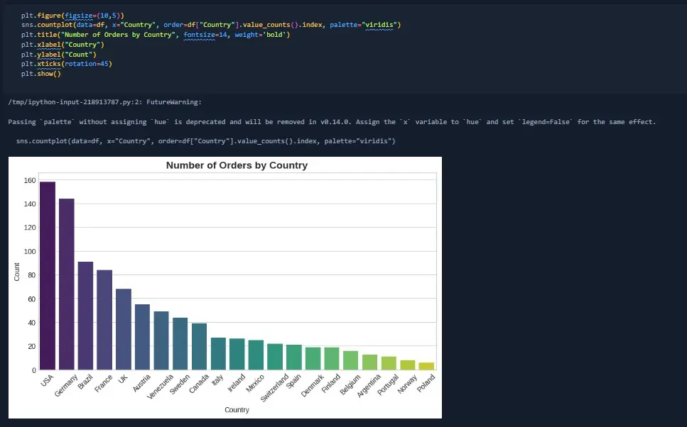This screenshot has height=427, width=687.
Task: Click the Canada bar in the chart
Action: [x=199, y=346]
